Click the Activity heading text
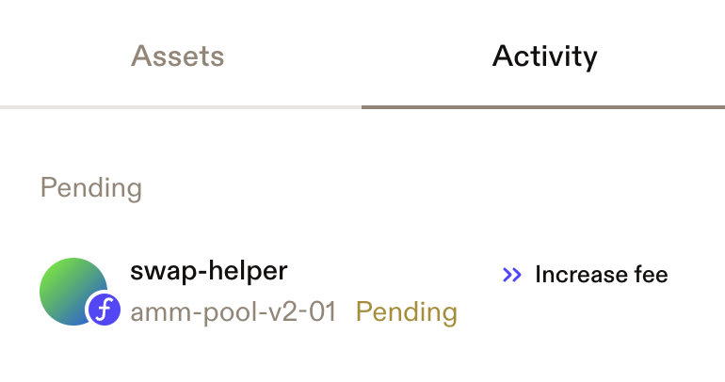This screenshot has height=382, width=725. pyautogui.click(x=544, y=57)
